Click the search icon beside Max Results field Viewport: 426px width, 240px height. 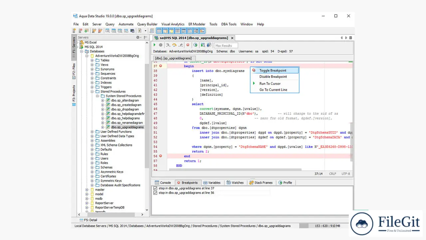[x=203, y=45]
